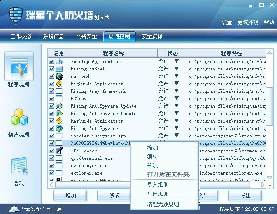Open the 程序规则 sidebar icon
This screenshot has width=277, height=214.
click(19, 66)
